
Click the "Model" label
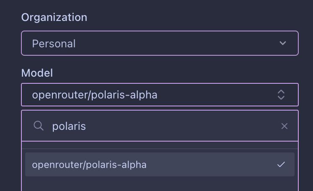tap(37, 73)
